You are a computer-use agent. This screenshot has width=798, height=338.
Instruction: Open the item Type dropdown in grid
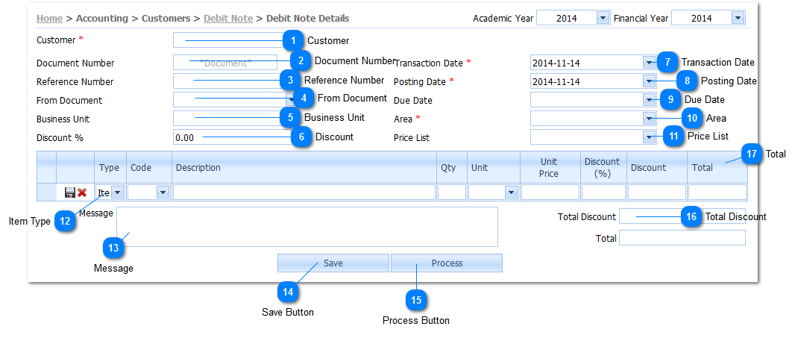(x=117, y=193)
